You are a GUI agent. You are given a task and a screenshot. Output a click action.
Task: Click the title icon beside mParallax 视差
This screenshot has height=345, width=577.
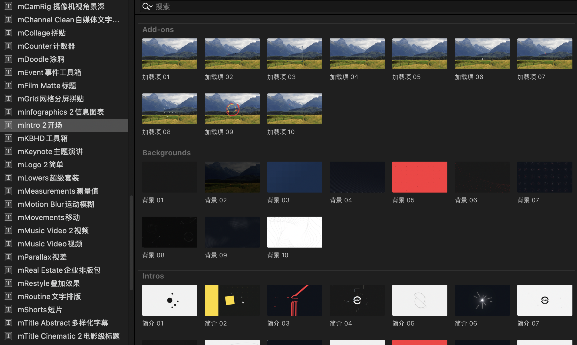coord(9,257)
